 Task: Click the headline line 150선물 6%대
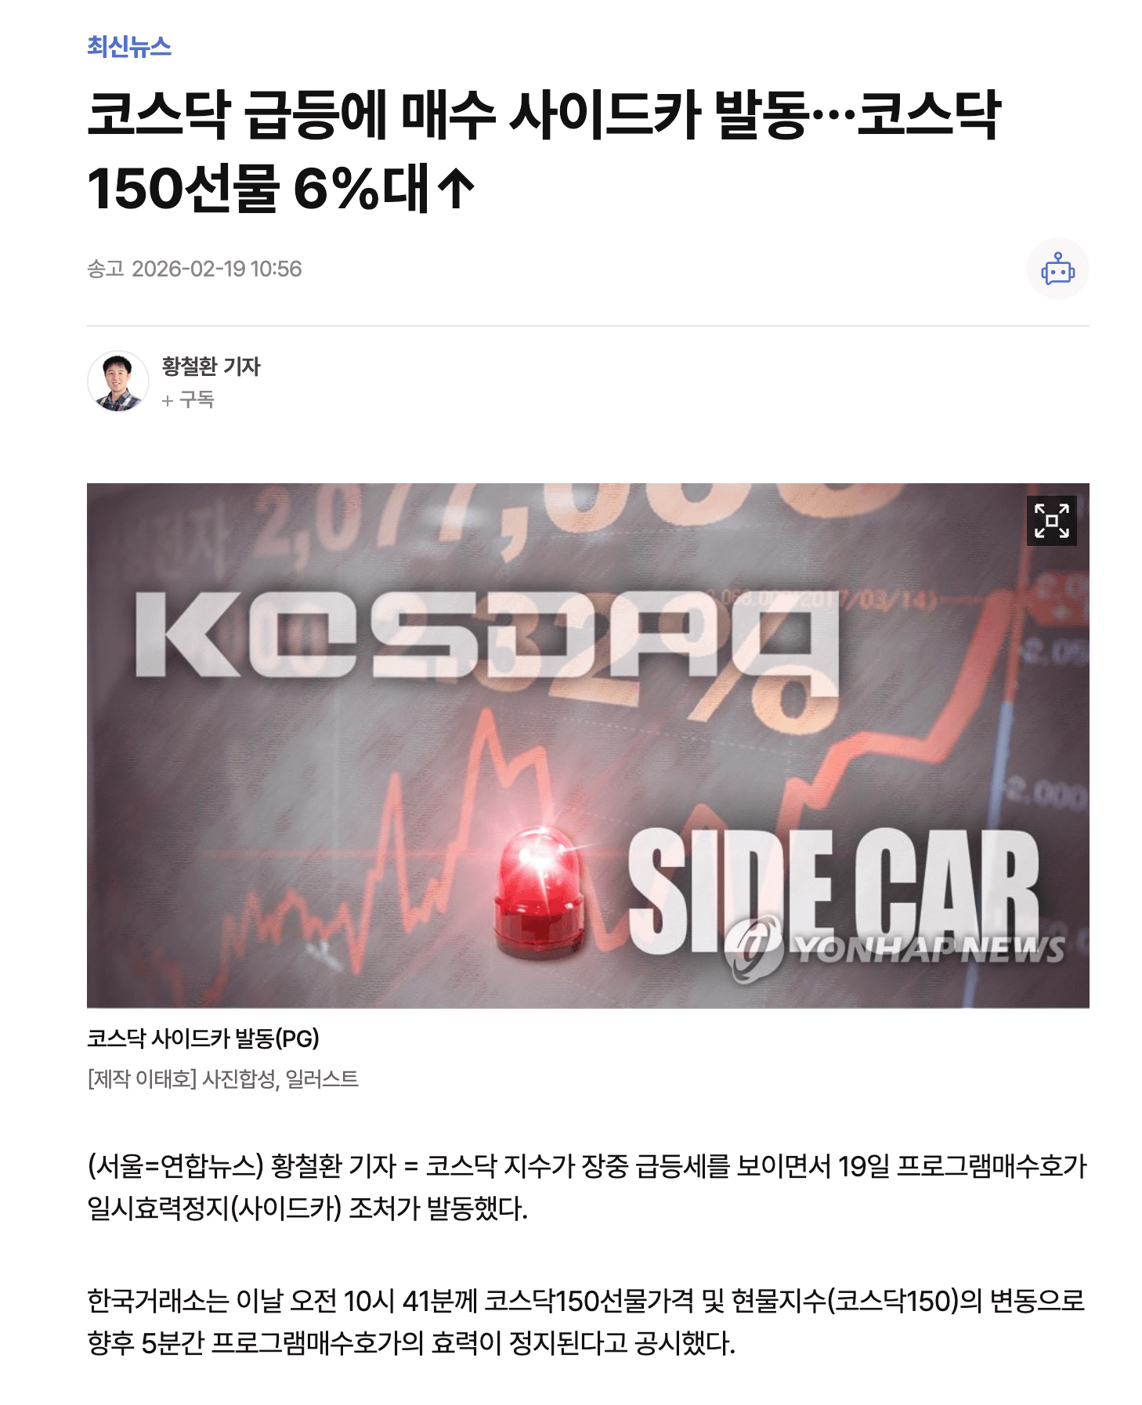tap(258, 190)
